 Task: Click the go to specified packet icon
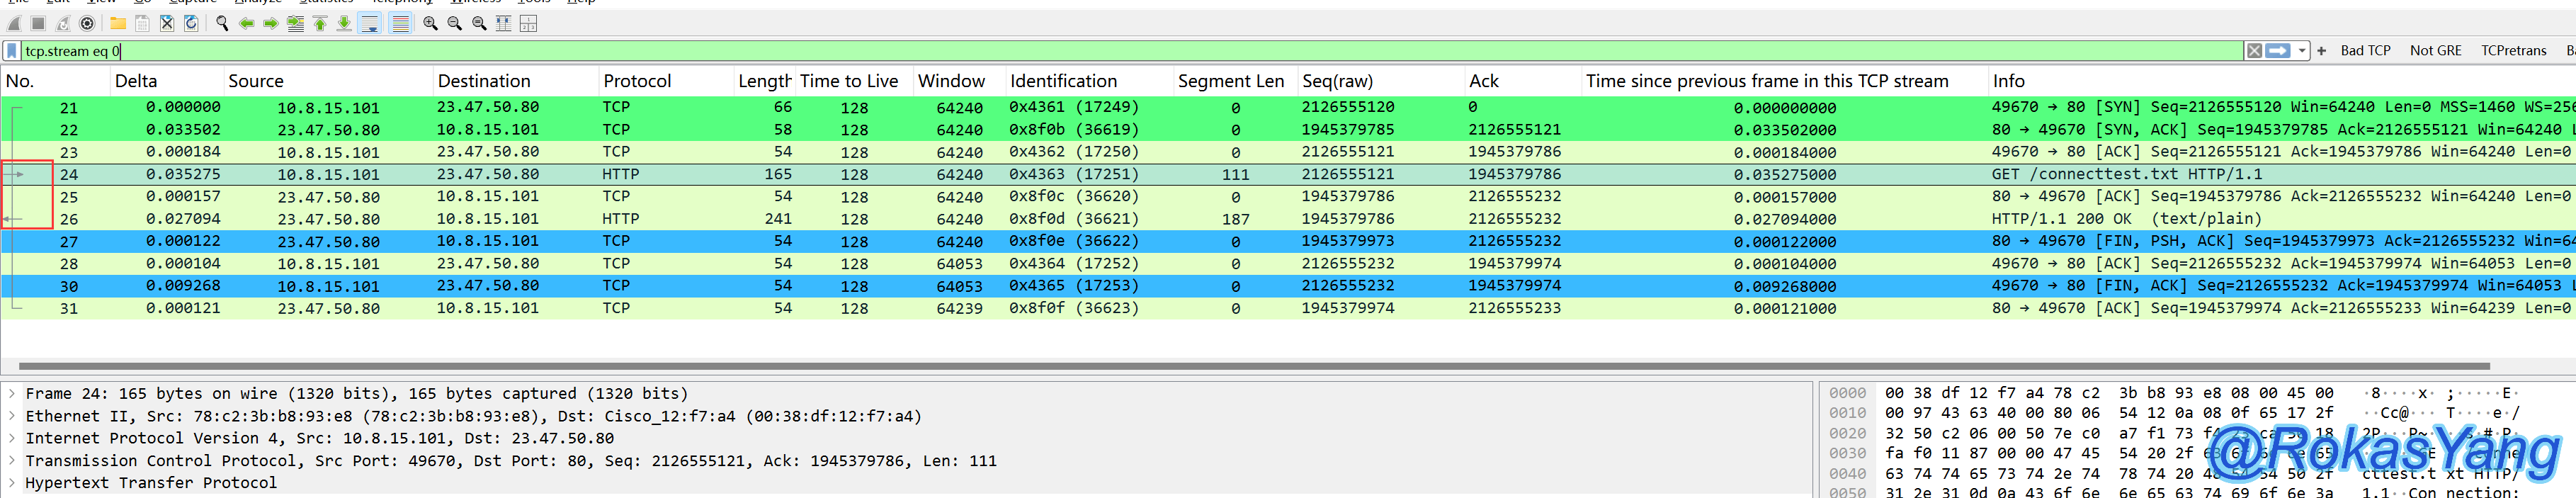(295, 23)
